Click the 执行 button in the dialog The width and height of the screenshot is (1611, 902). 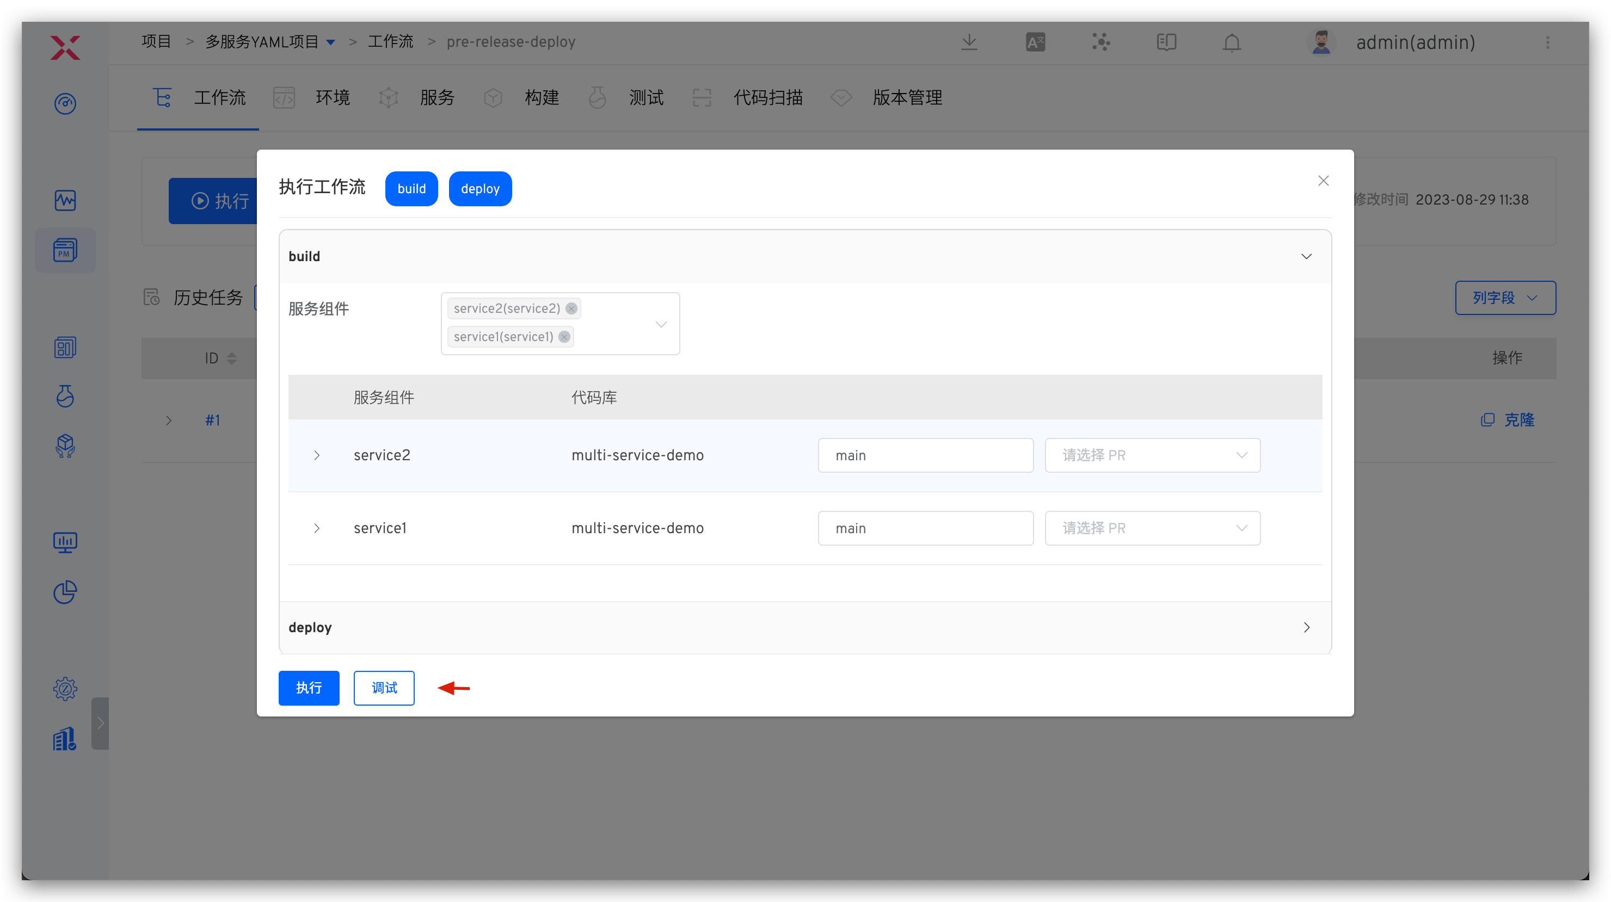[308, 688]
